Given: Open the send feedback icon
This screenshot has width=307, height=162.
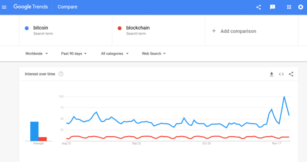Looking at the screenshot, I should [272, 7].
